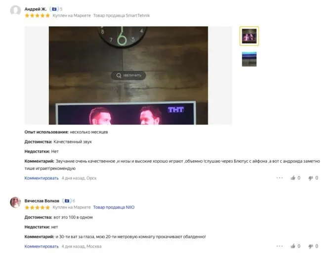The height and width of the screenshot is (260, 336).
Task: Click Андрей Ж.'s avatar icon
Action: pos(15,10)
